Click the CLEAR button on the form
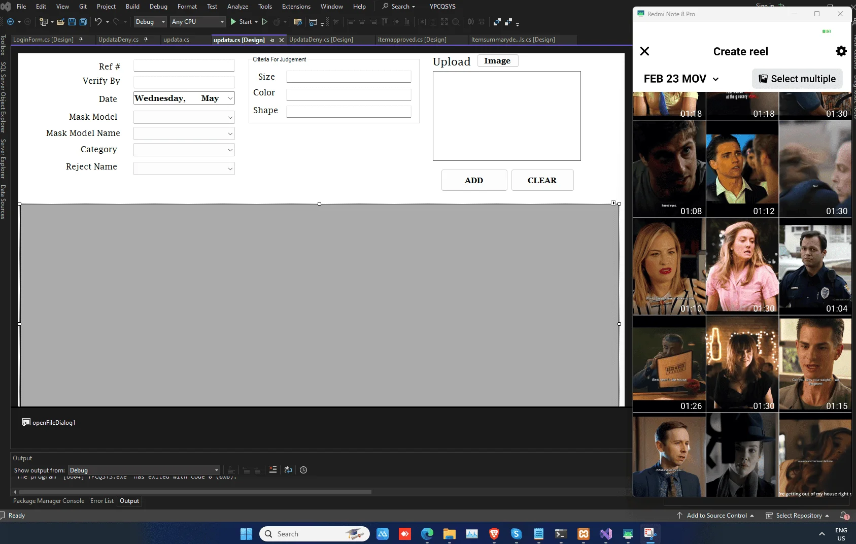 coord(542,180)
